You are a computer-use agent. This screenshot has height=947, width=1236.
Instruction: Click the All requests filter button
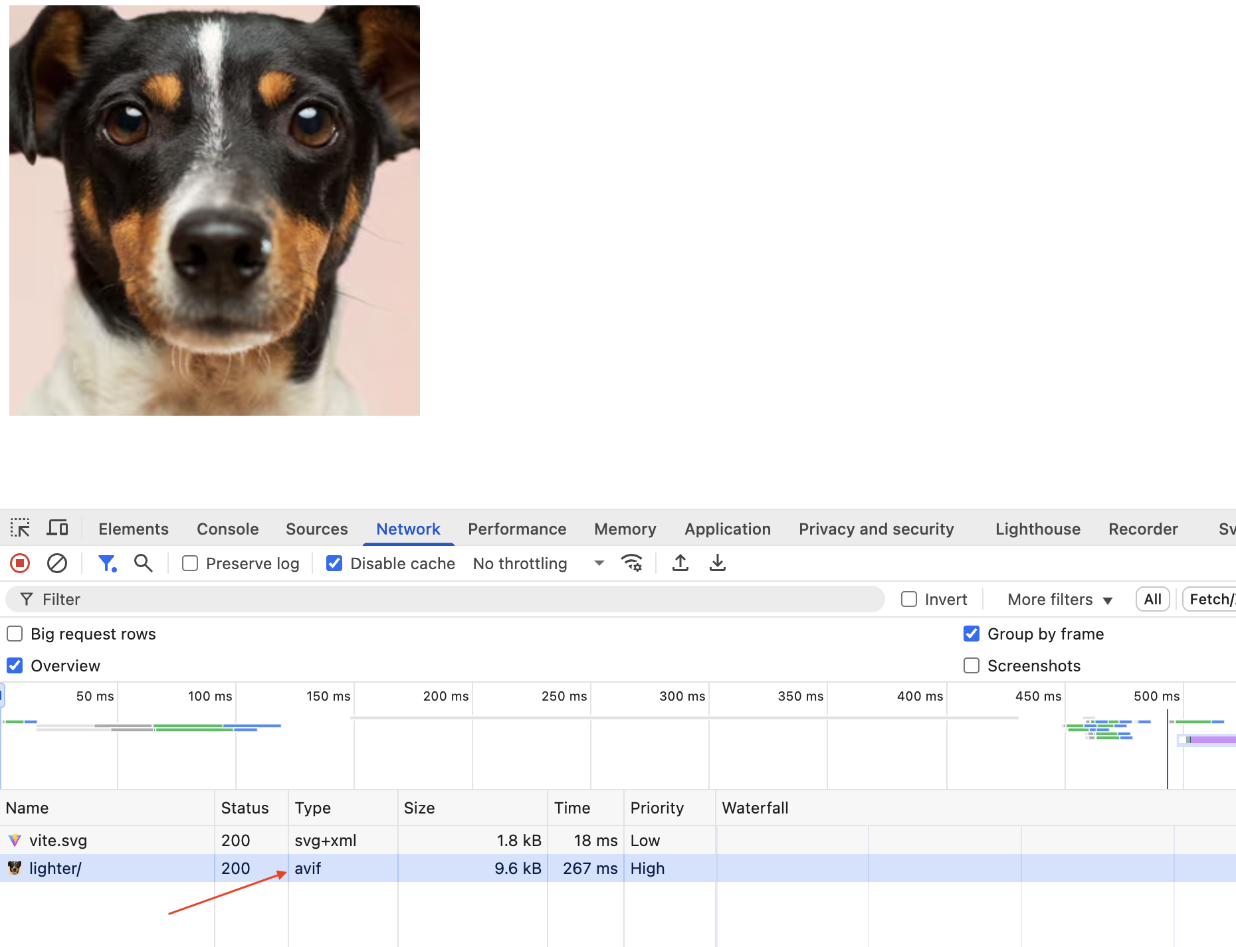pyautogui.click(x=1152, y=599)
